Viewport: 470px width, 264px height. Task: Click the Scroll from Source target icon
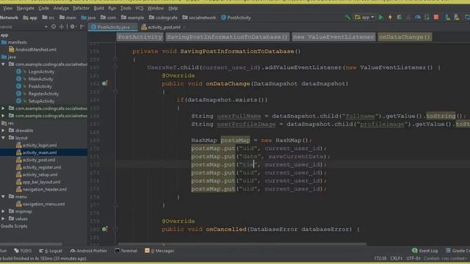54,26
